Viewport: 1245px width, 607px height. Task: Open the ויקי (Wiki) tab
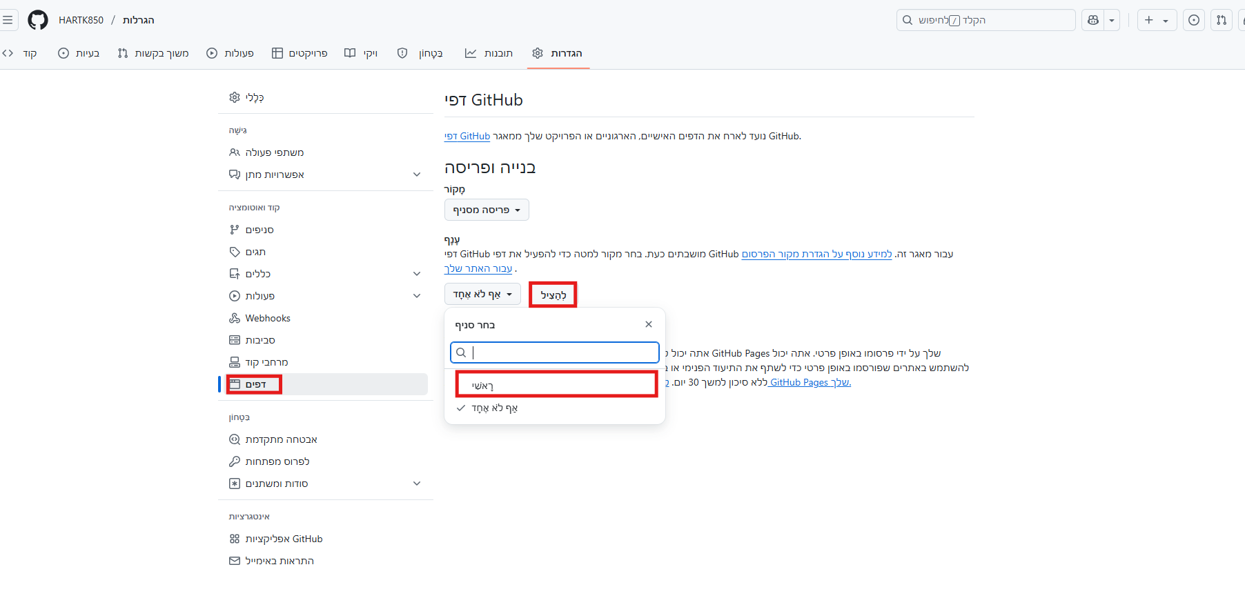[361, 53]
